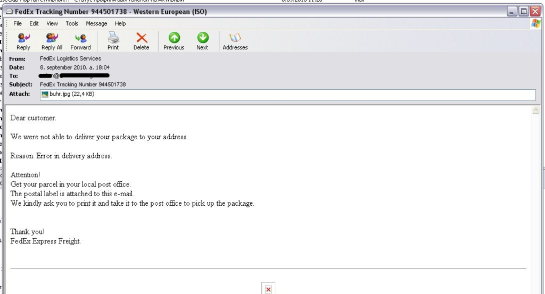The image size is (545, 294).
Task: Click the subject FedEx Tracking Number 944501738
Action: [82, 85]
